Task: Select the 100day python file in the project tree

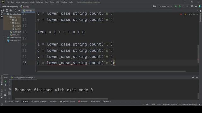Action: [x=15, y=32]
